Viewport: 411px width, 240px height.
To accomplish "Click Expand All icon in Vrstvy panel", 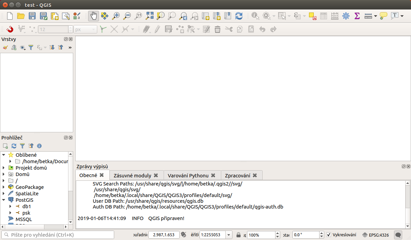I will [x=52, y=48].
